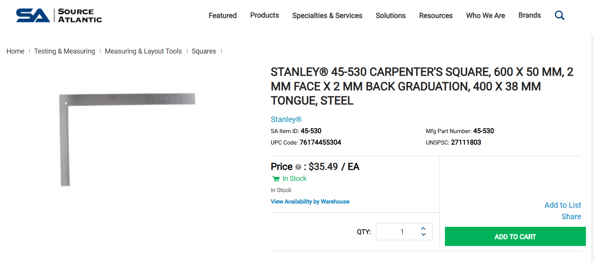This screenshot has height=262, width=594.
Task: Share this product page
Action: pos(571,216)
